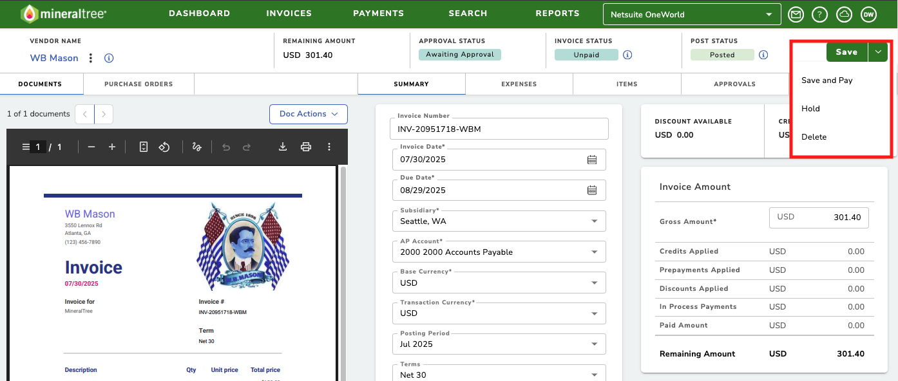This screenshot has width=898, height=381.
Task: Switch to ITEMS tab
Action: coord(627,84)
